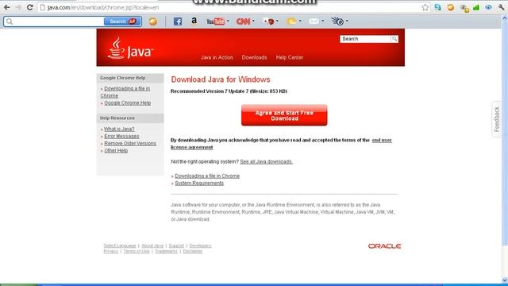This screenshot has width=508, height=286.
Task: Expand YouTube toolbar dropdown arrow
Action: [228, 21]
